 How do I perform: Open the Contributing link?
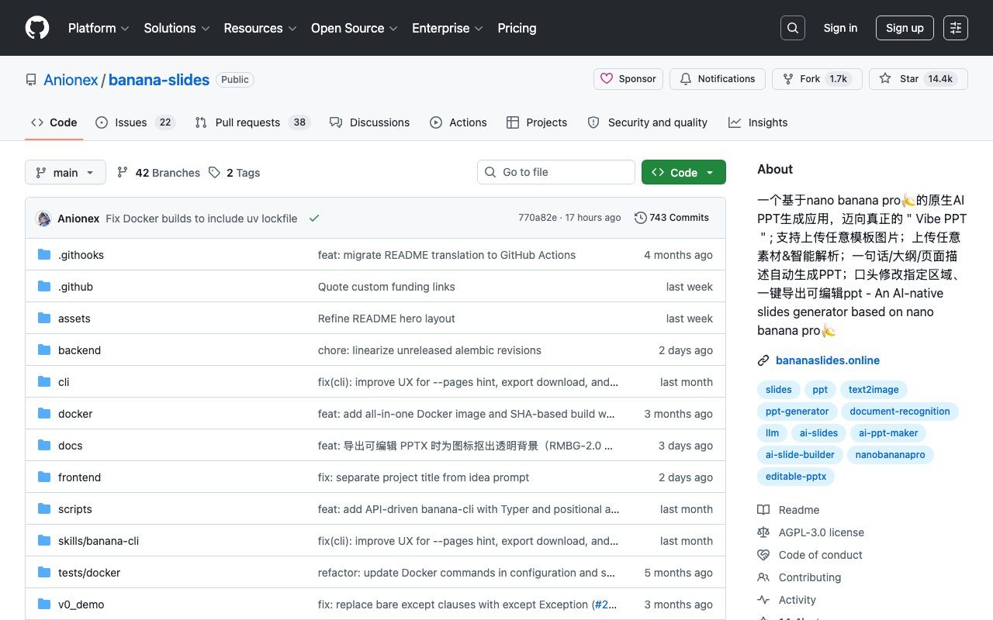[799, 577]
